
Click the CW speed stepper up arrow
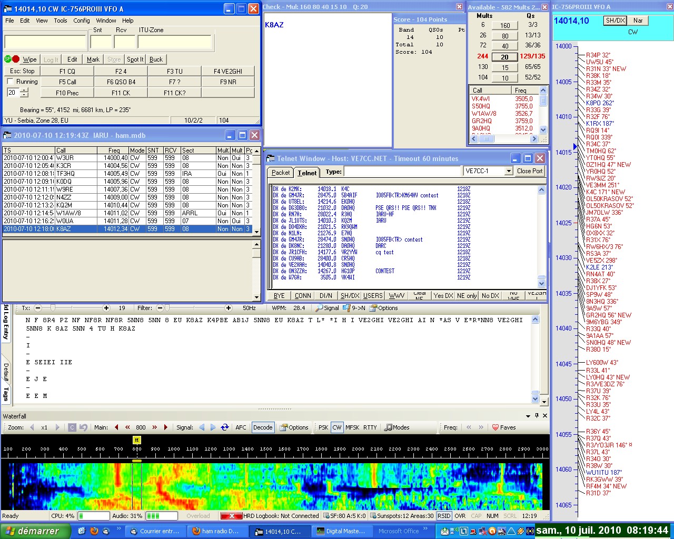[24, 90]
